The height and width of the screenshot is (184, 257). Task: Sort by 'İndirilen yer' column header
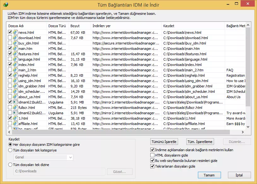pos(126,26)
